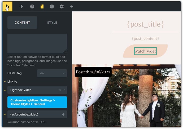The width and height of the screenshot is (183, 129).
Task: Open the yellow page settings icon
Action: point(42,7)
